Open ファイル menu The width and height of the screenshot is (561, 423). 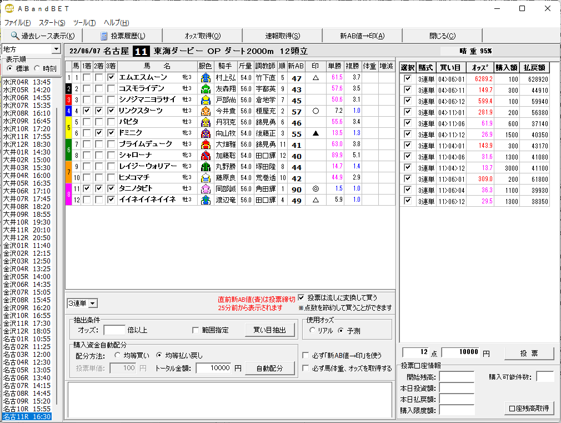(x=17, y=23)
